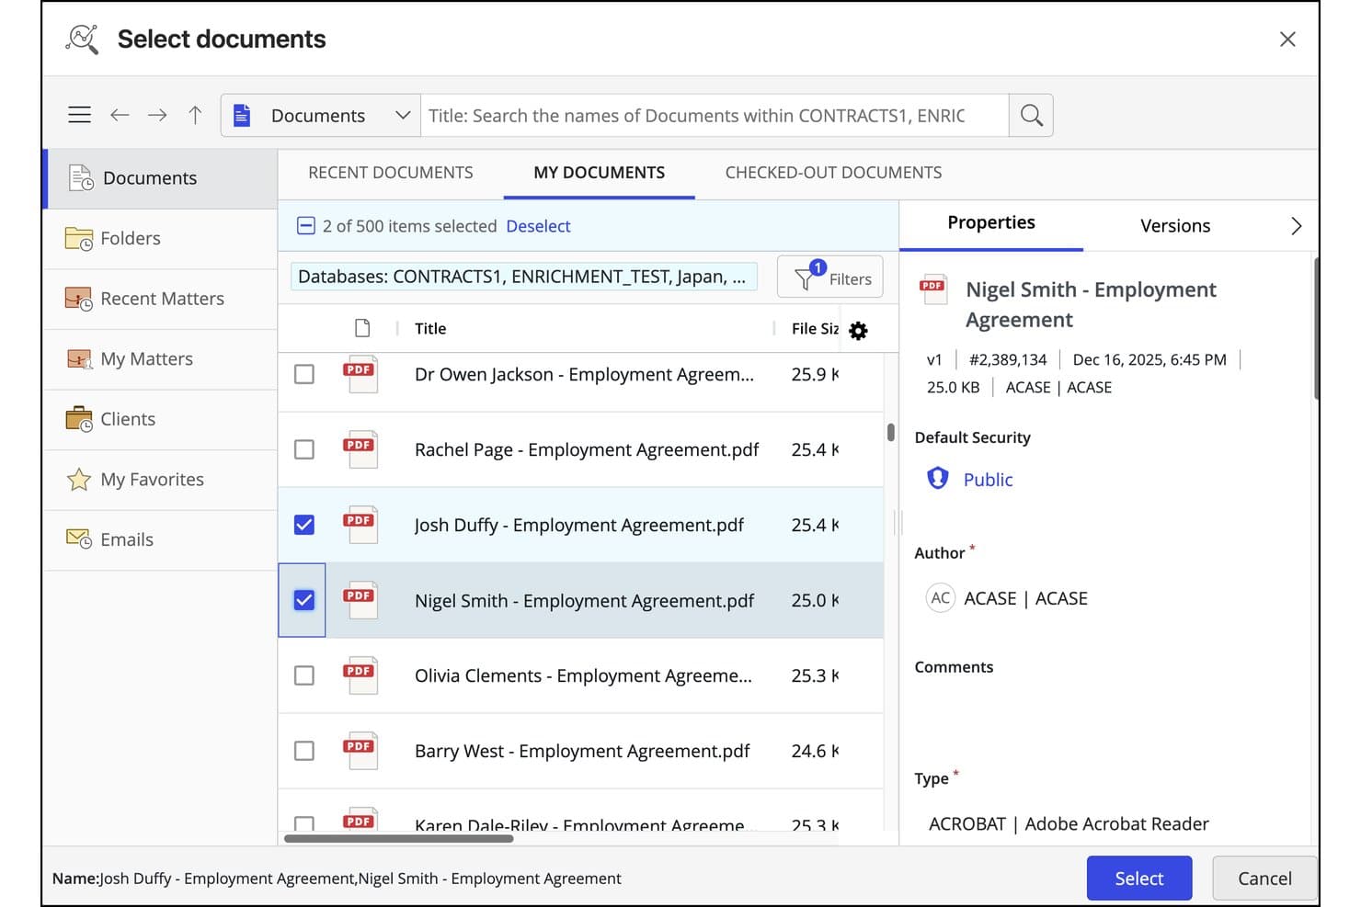Viewport: 1361px width, 907px height.
Task: Check the Olivia Clements row checkbox
Action: 303,675
